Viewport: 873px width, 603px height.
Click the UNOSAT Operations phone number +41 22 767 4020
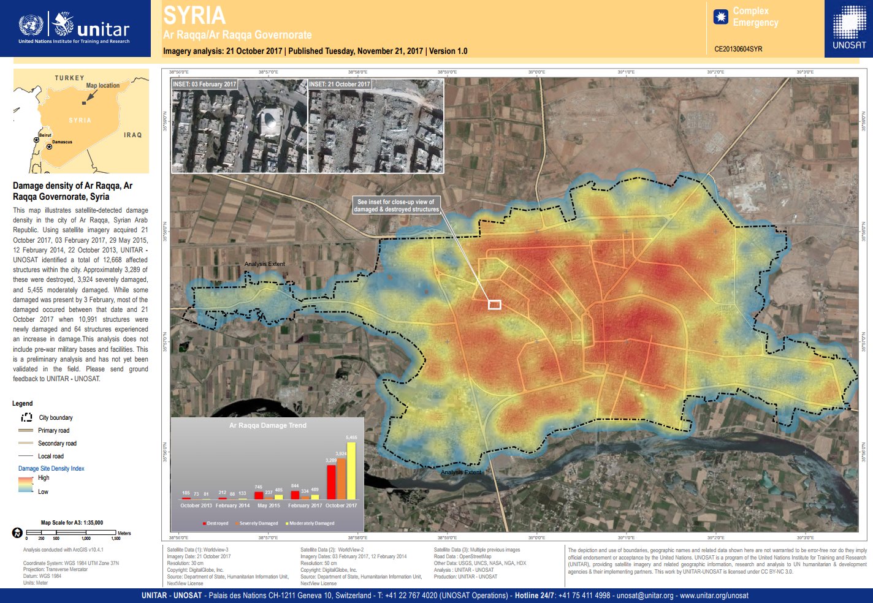point(411,596)
